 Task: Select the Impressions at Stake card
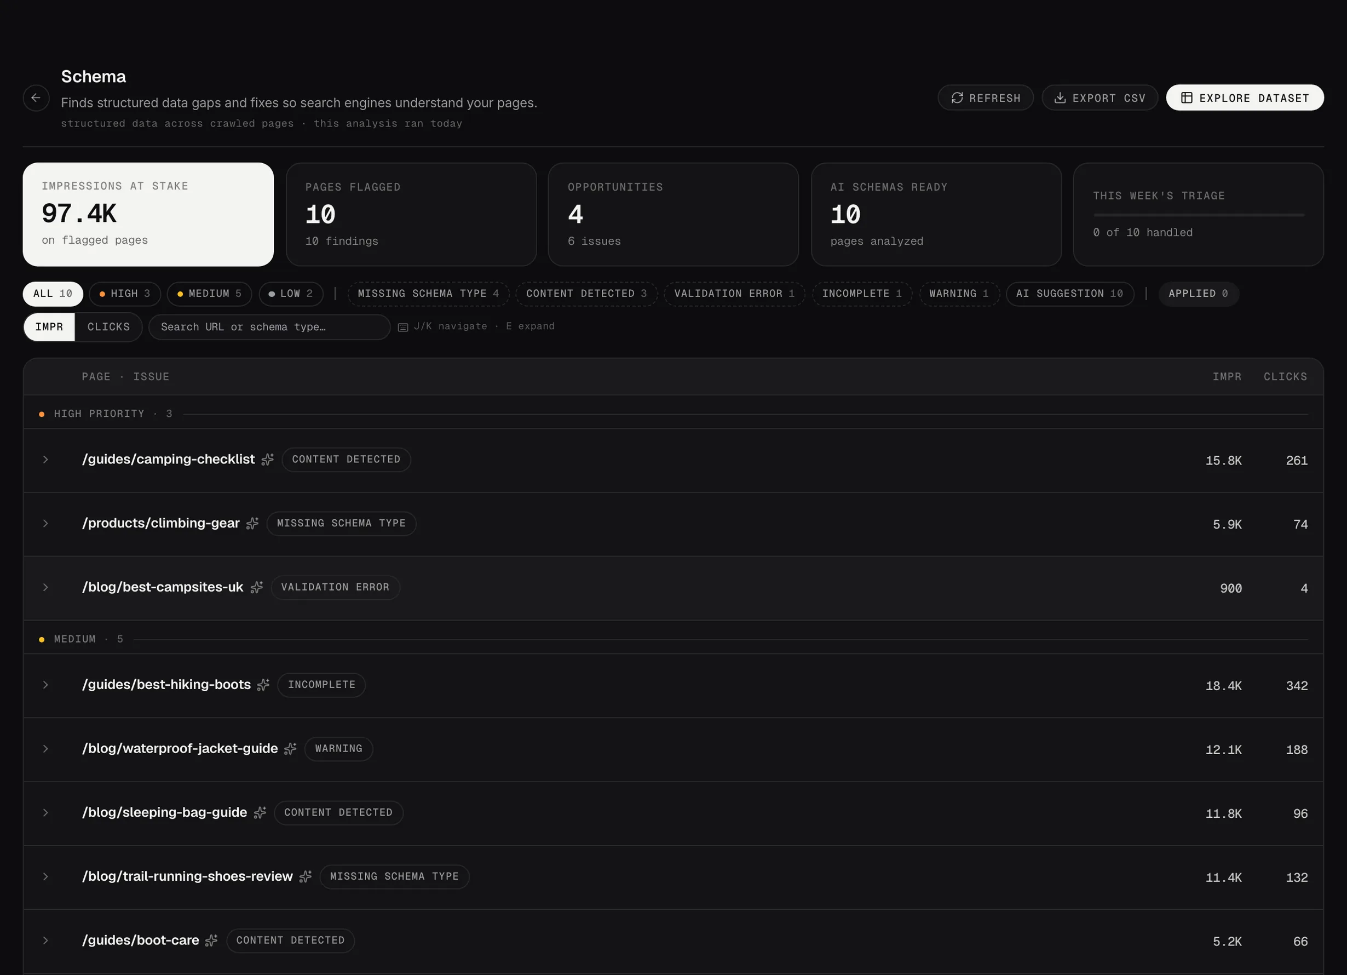coord(148,215)
